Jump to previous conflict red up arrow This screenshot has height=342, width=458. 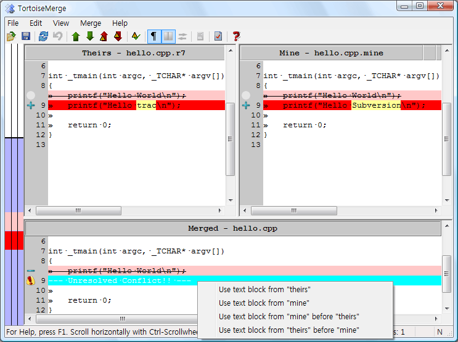(x=104, y=37)
